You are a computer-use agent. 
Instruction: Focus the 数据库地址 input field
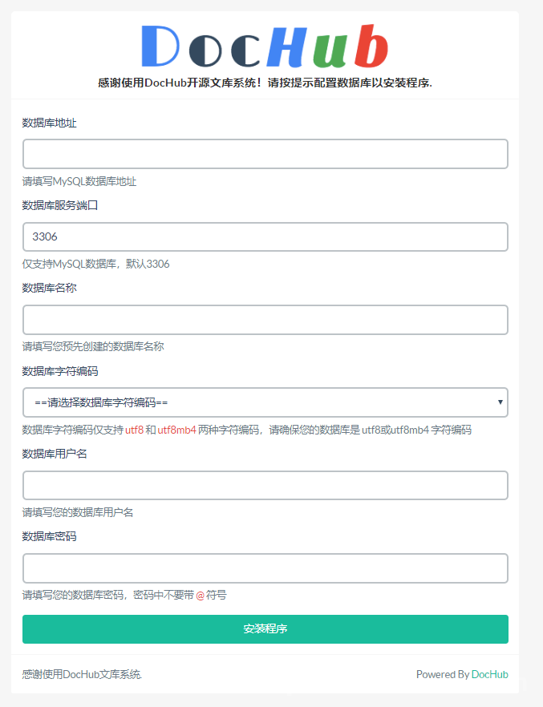265,154
